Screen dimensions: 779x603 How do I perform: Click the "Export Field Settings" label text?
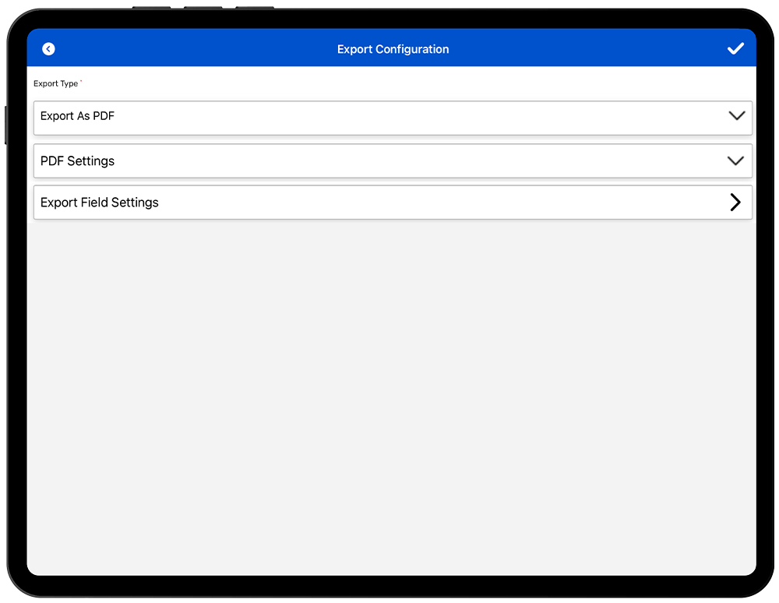[99, 203]
